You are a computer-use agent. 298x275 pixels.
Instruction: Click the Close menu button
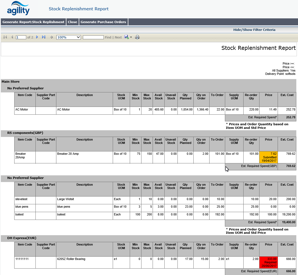[72, 22]
